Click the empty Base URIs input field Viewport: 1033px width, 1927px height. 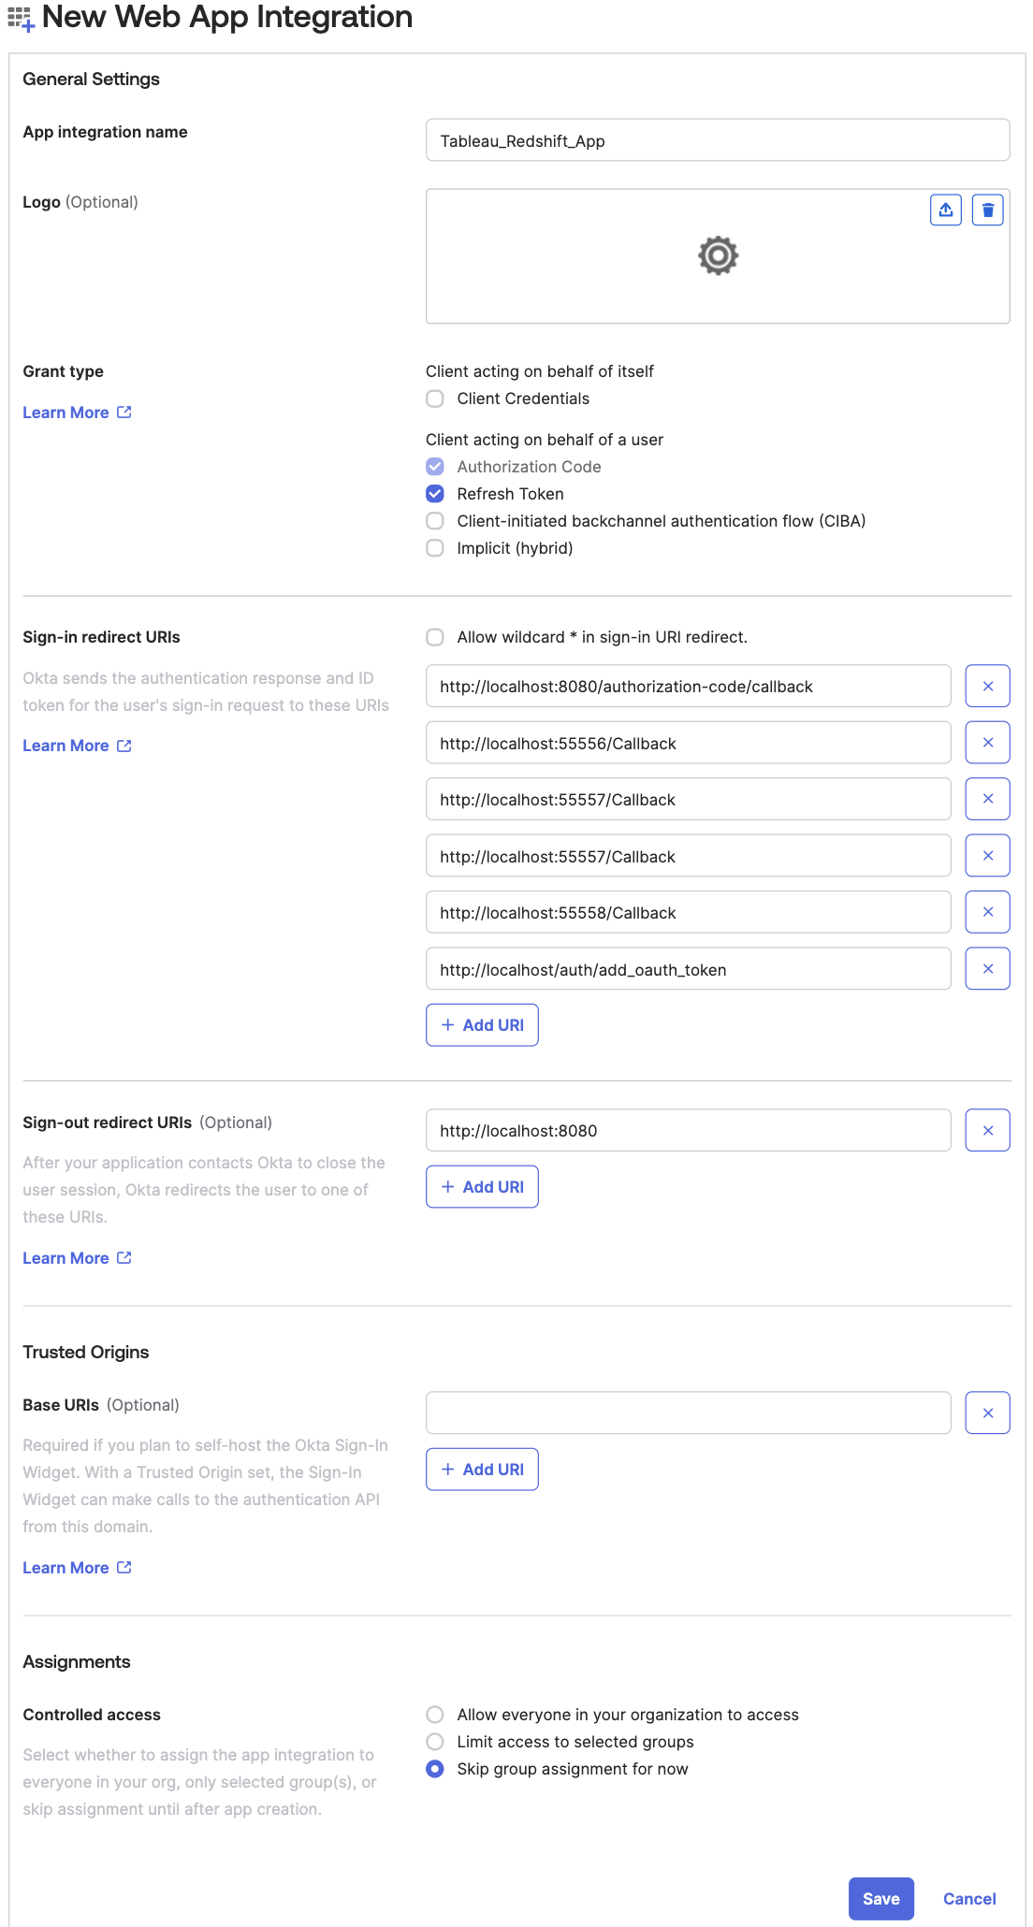click(x=688, y=1413)
